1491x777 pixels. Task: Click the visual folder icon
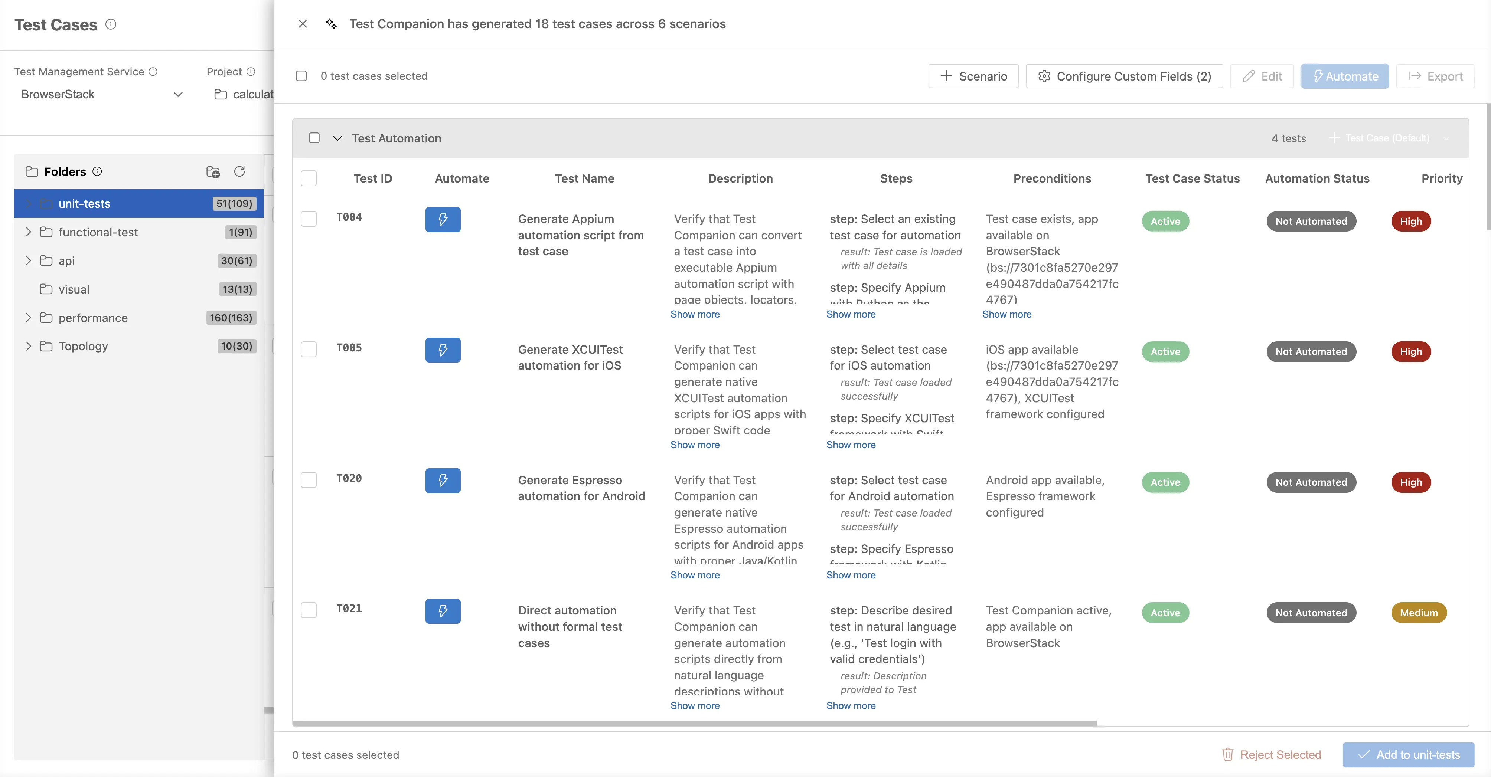coord(46,289)
